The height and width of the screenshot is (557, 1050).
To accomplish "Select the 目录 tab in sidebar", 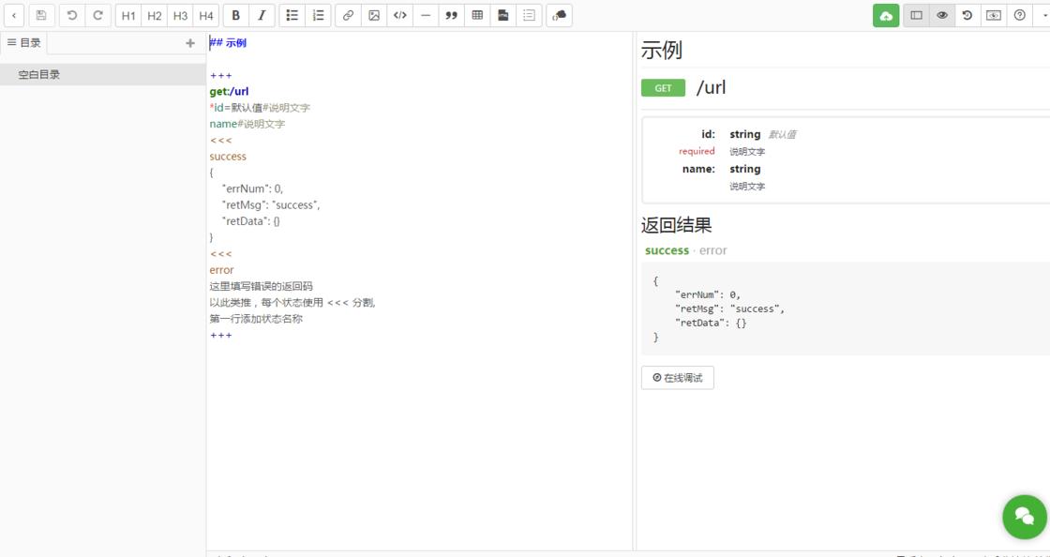I will 24,43.
